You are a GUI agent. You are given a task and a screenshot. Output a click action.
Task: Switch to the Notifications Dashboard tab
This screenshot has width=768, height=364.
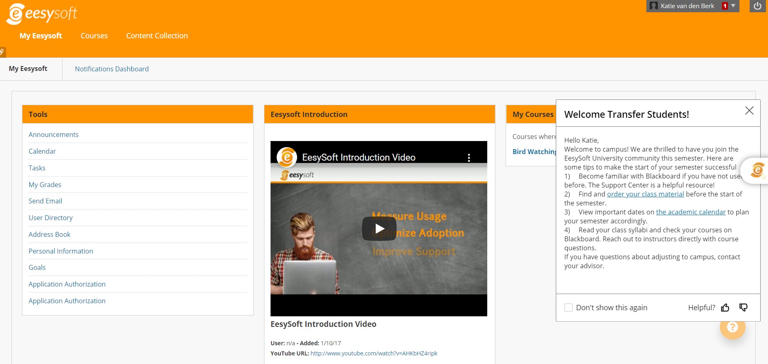tap(112, 69)
